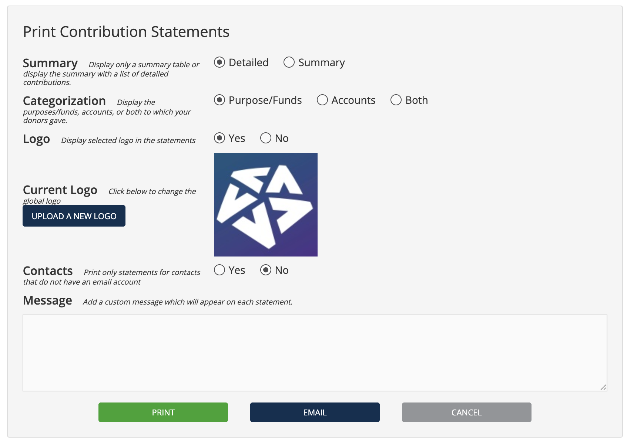Select Purpose/Funds categorization
This screenshot has height=445, width=627.
tap(219, 100)
